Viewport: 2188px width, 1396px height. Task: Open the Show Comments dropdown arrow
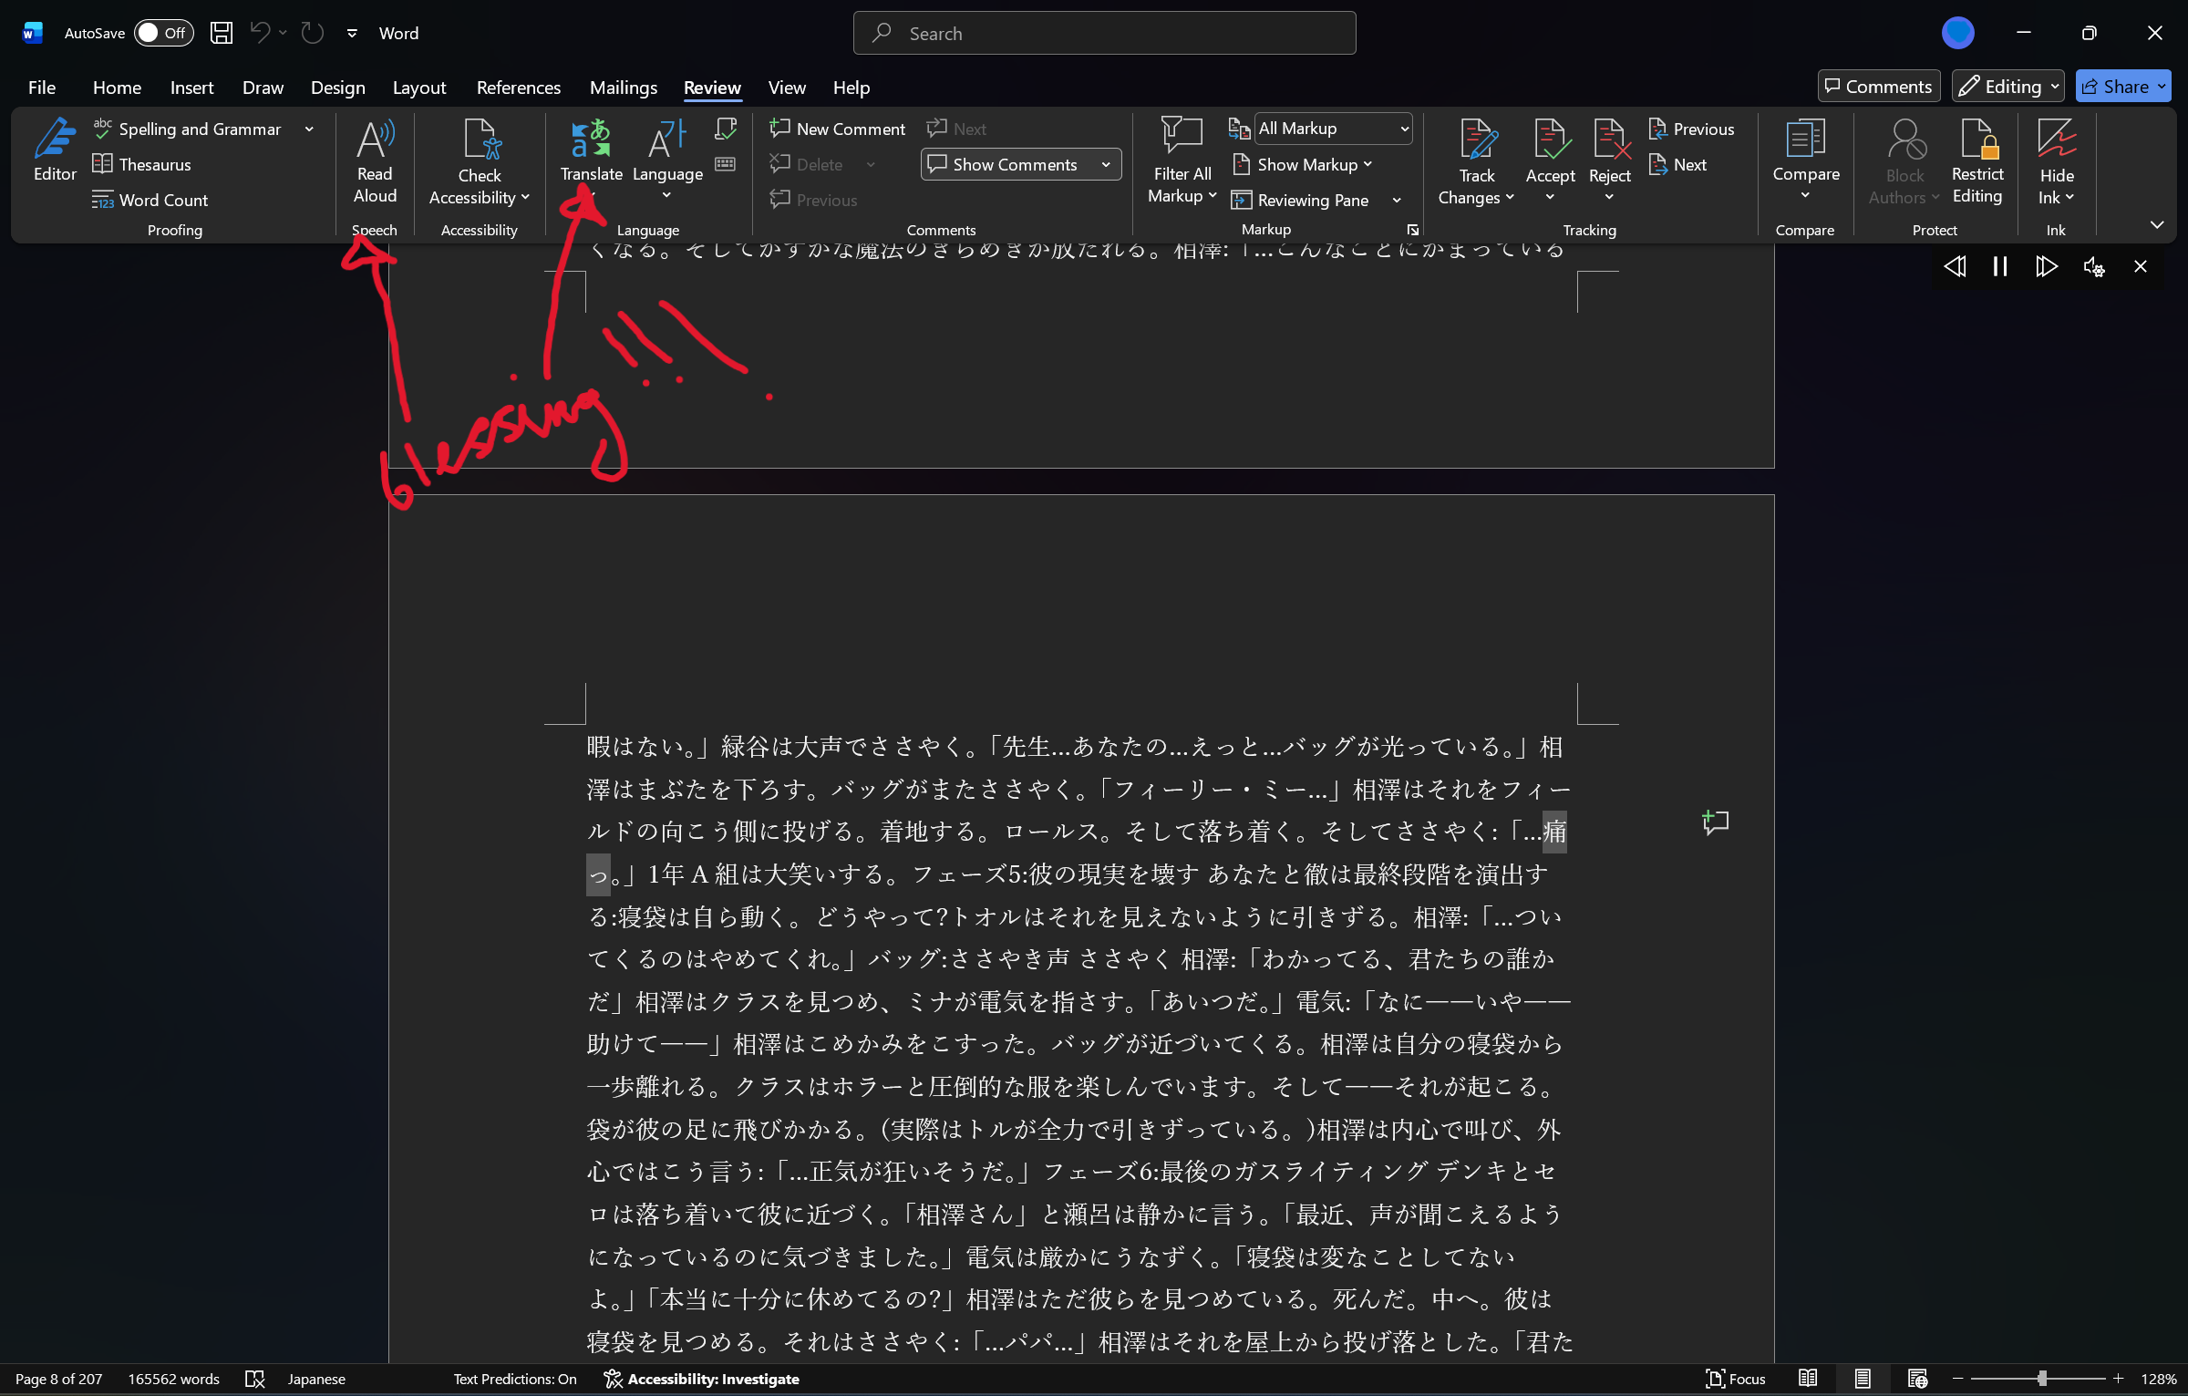(x=1106, y=165)
